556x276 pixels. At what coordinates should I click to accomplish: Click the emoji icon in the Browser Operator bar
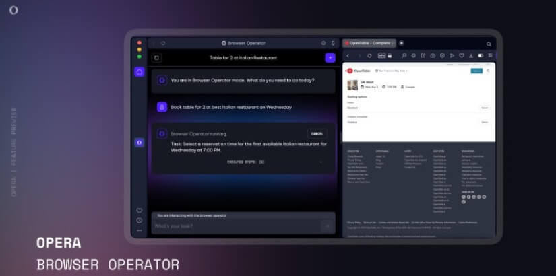click(x=323, y=43)
